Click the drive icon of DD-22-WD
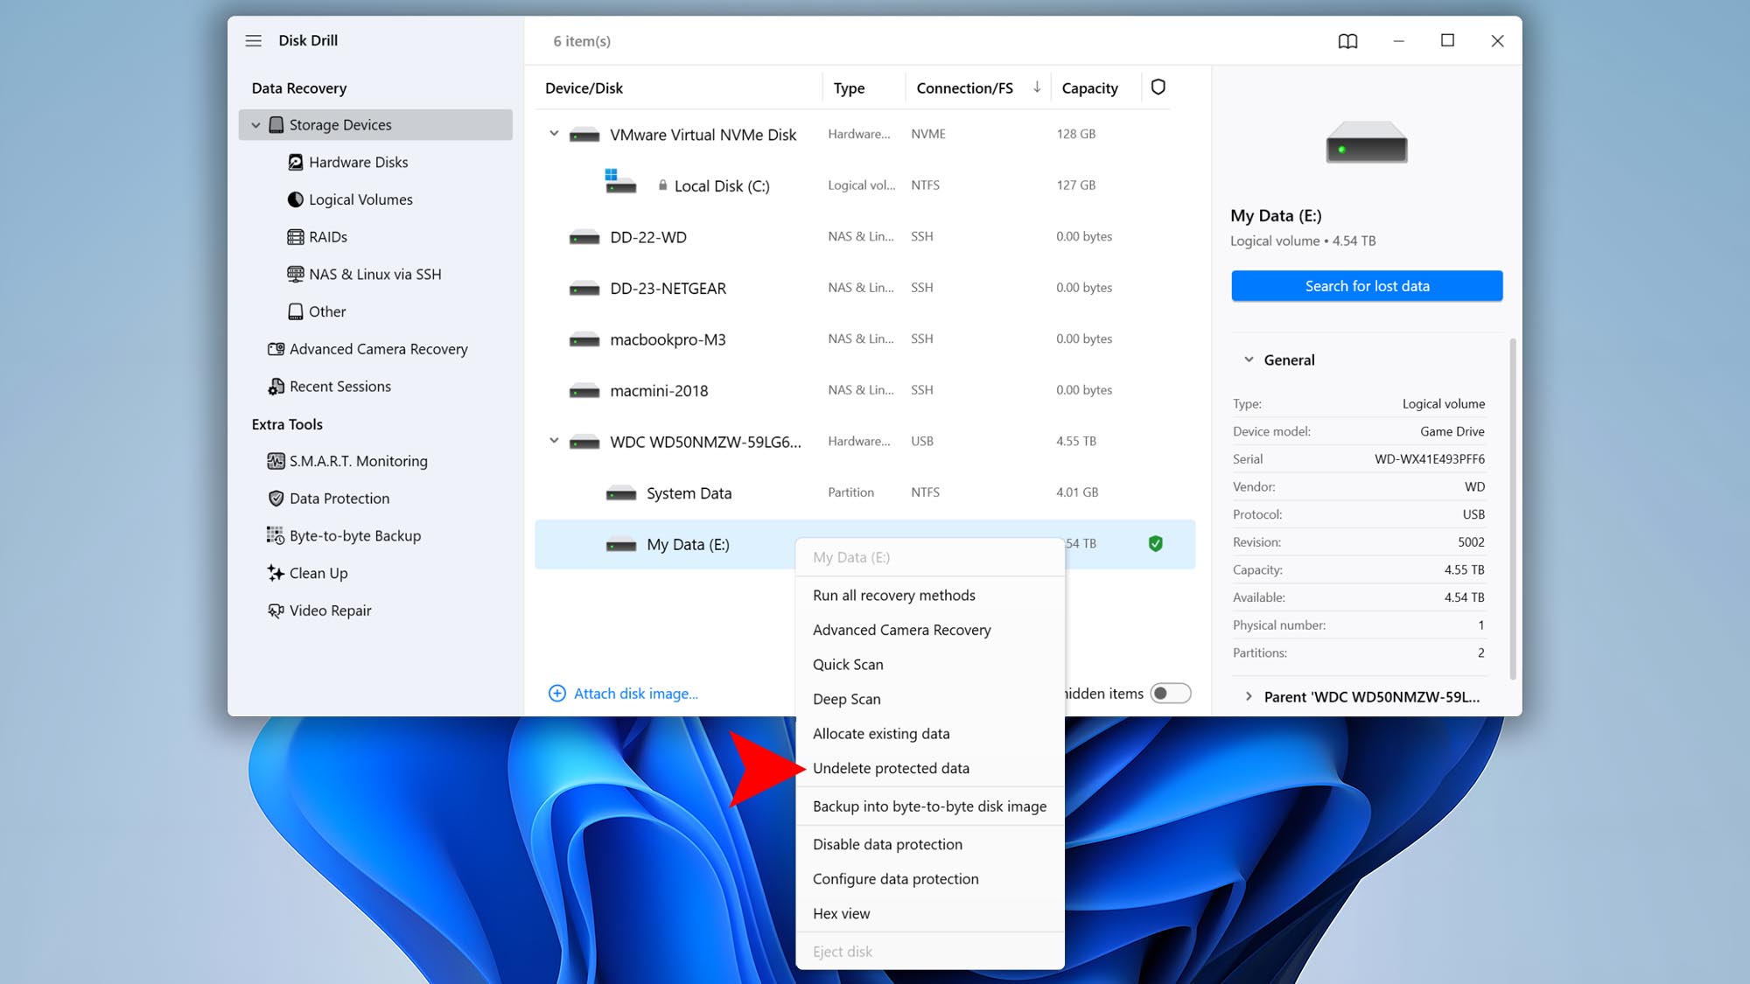This screenshot has width=1750, height=984. (x=584, y=238)
